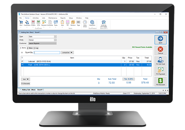Viewport: 185px width, 130px height.
Task: Click F4 Get Cust button
Action: pos(160,61)
